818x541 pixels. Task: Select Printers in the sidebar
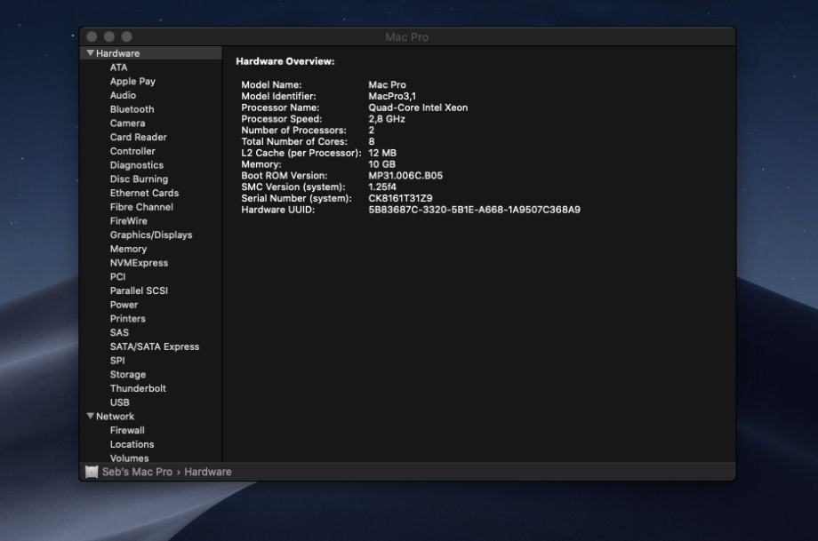127,319
